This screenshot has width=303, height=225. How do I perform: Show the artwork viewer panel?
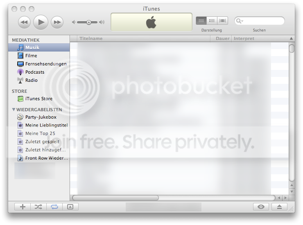point(70,207)
